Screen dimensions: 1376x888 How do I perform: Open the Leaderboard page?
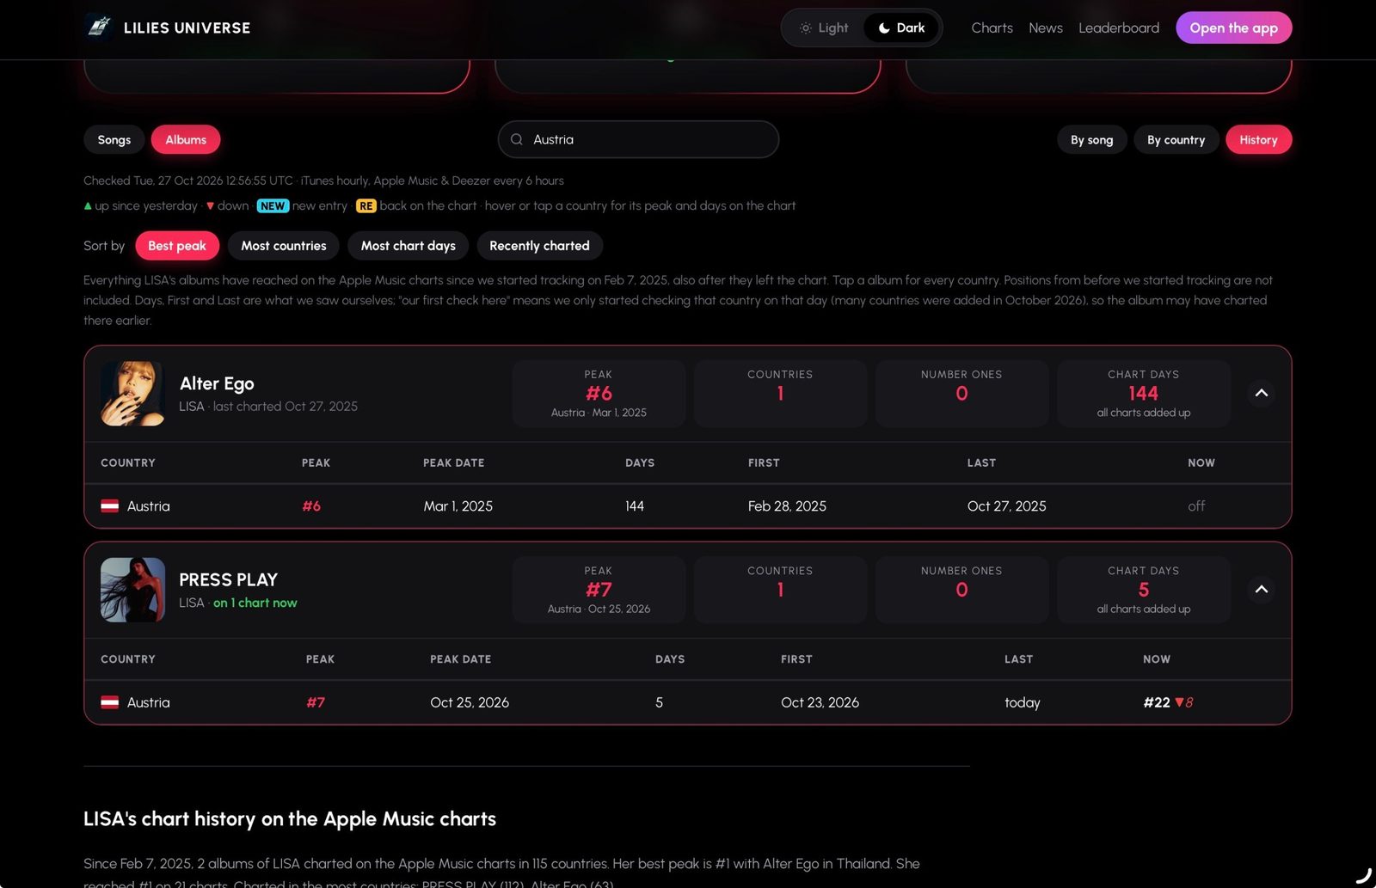pyautogui.click(x=1119, y=28)
